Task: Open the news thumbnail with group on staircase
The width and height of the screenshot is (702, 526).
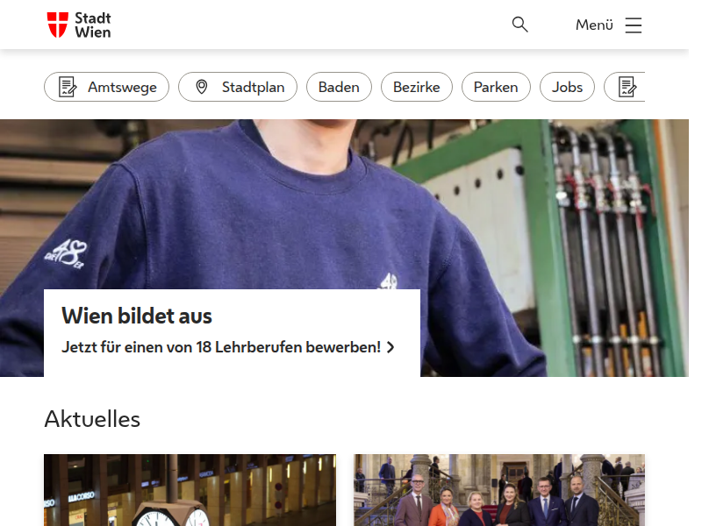Action: (x=499, y=490)
